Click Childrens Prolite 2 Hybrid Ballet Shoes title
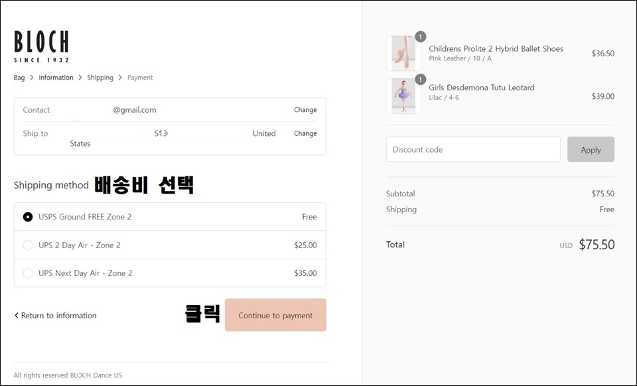 496,48
